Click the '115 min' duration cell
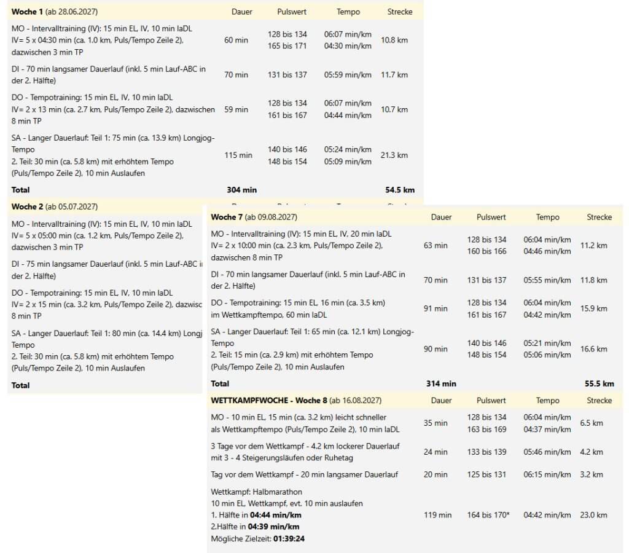 [238, 155]
